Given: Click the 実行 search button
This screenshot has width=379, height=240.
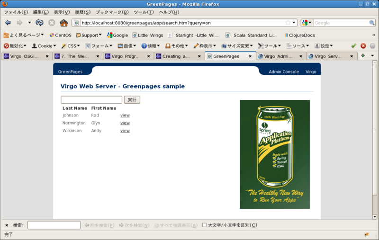Looking at the screenshot, I should coord(132,100).
